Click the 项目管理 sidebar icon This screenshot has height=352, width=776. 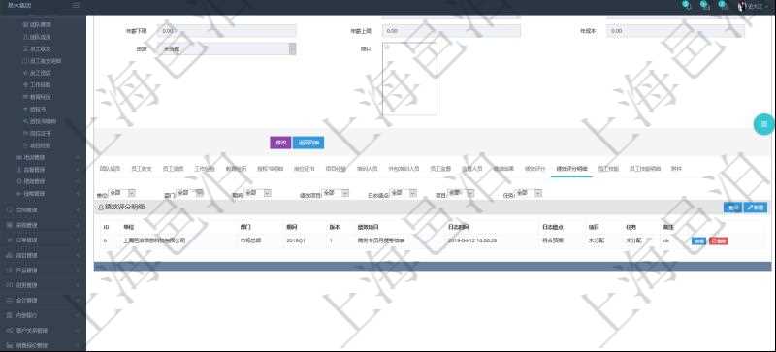pyautogui.click(x=10, y=255)
